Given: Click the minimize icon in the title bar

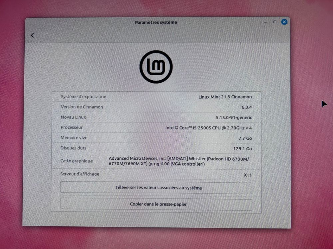Looking at the screenshot, I should 265,22.
